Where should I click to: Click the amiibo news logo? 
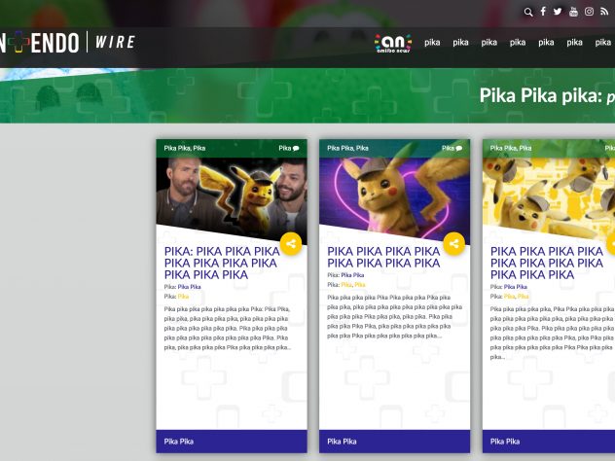[393, 43]
